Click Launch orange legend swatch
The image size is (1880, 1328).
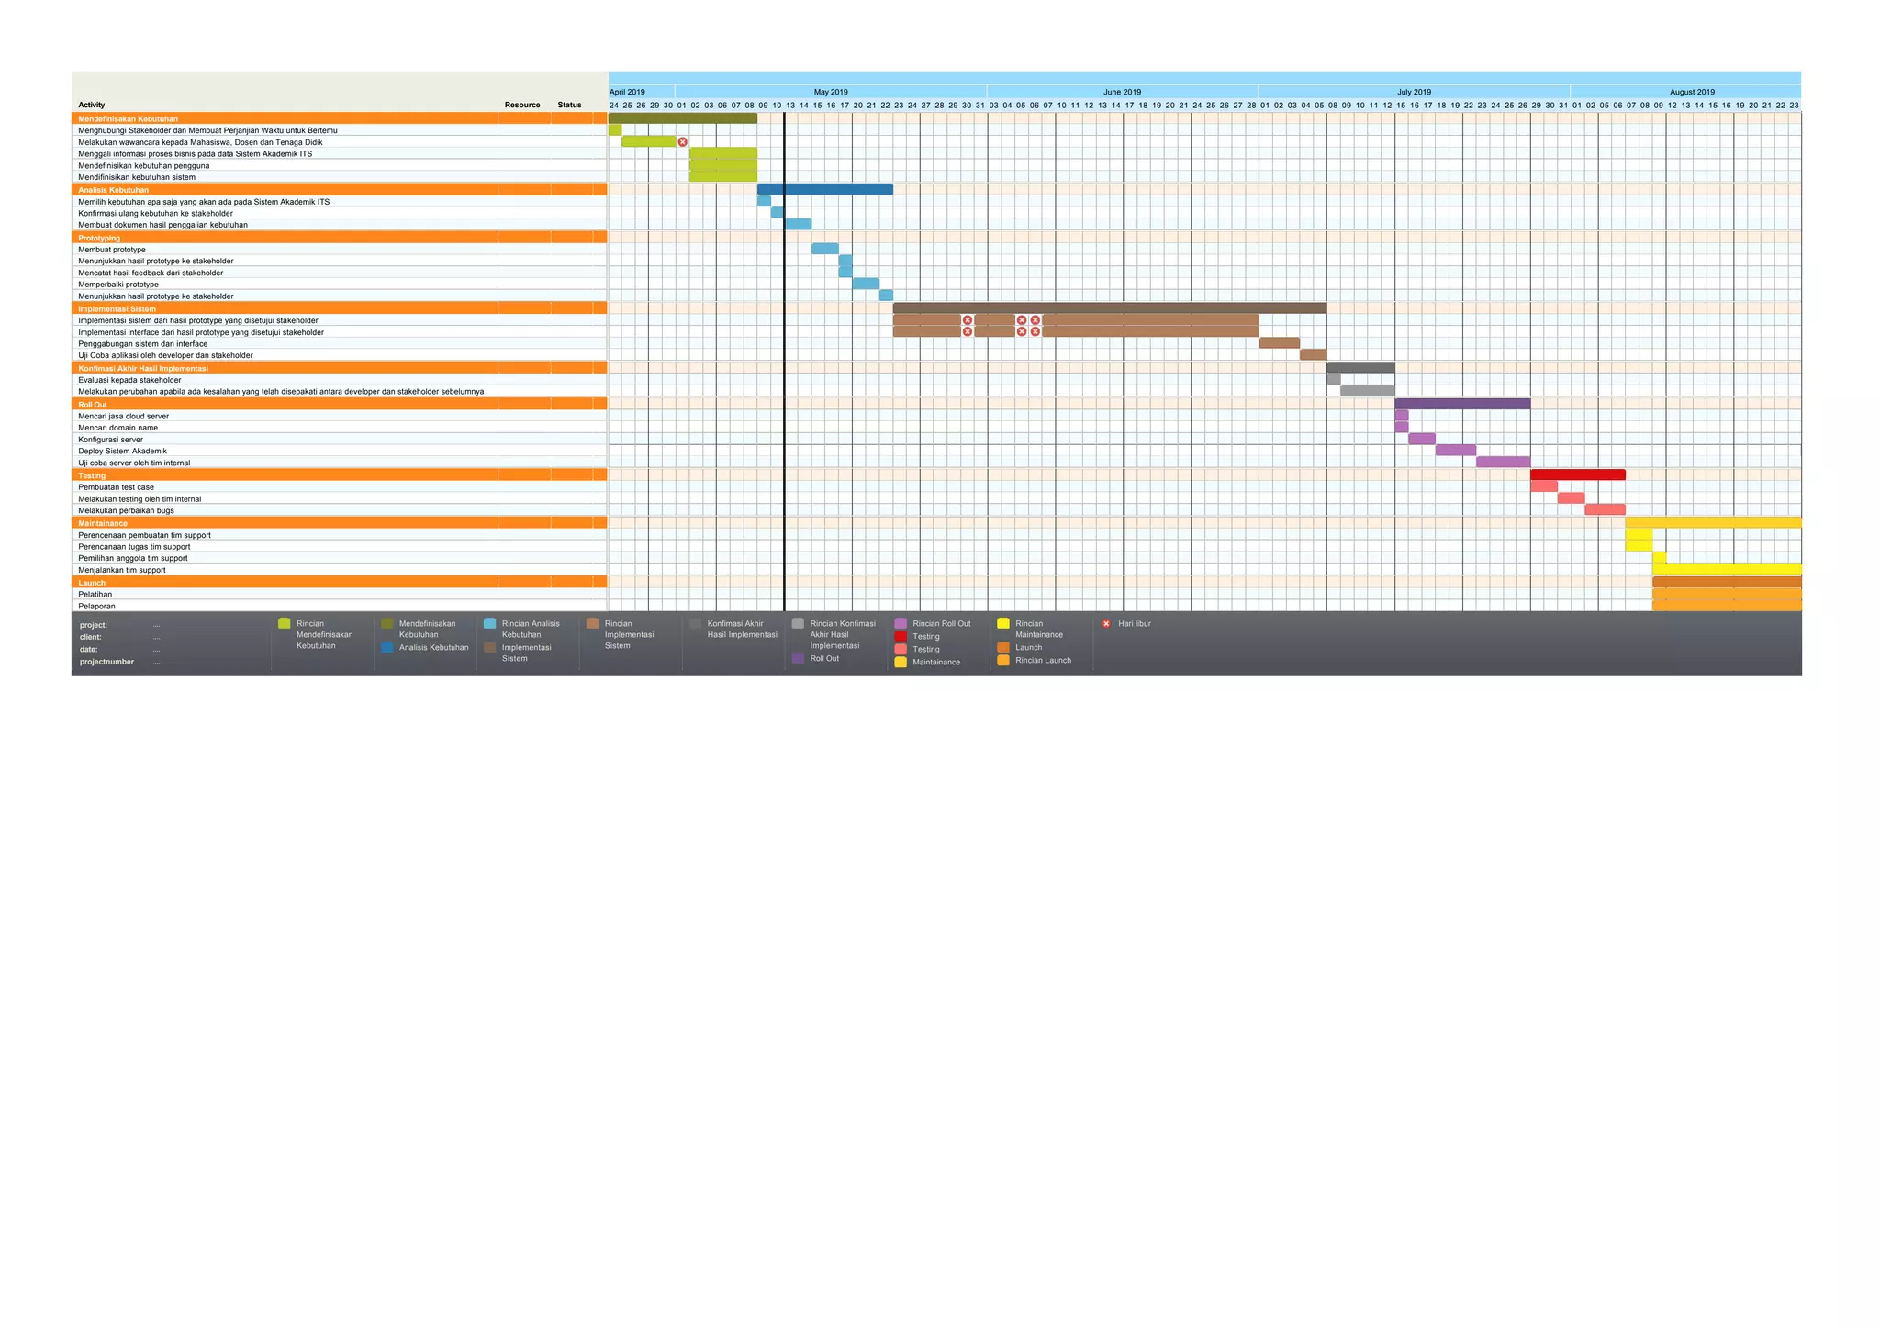tap(1003, 648)
